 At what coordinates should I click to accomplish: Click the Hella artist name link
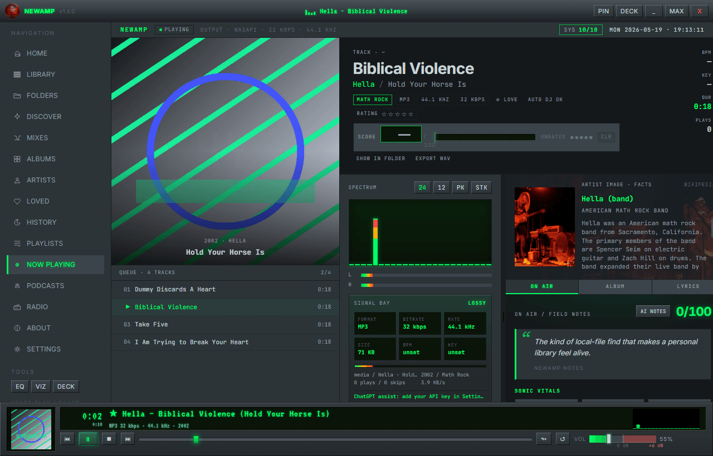364,85
